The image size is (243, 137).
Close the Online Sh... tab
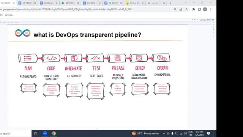tap(143, 3)
